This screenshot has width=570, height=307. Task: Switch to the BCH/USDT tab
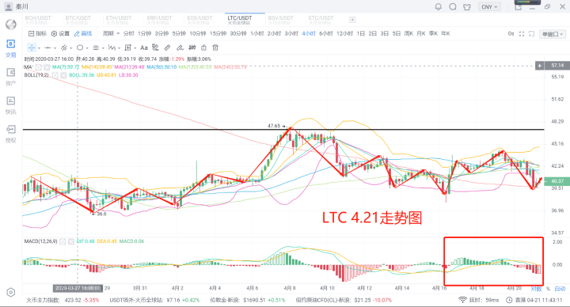click(38, 20)
